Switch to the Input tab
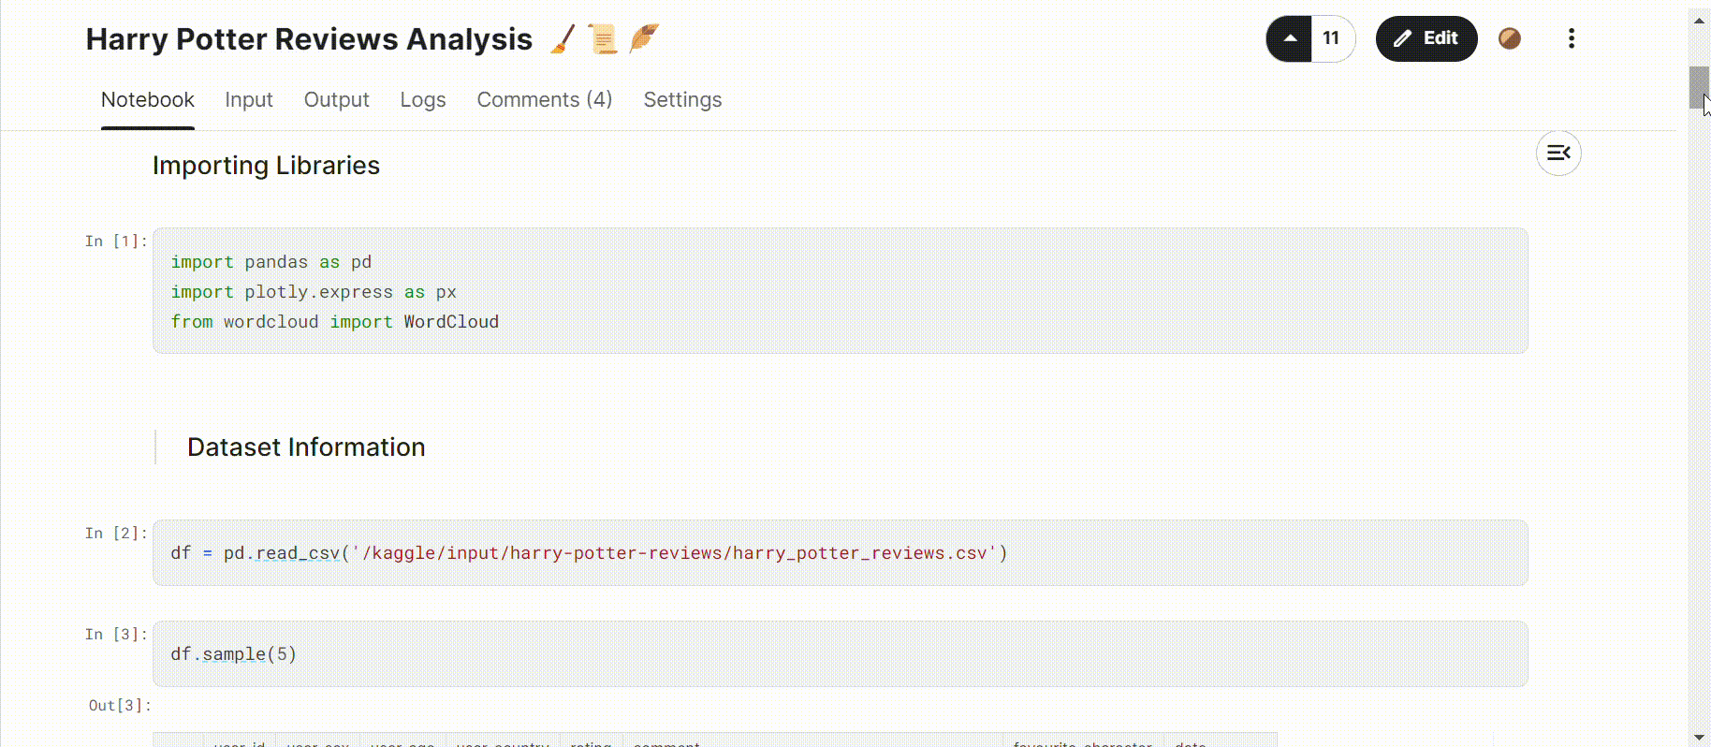 pyautogui.click(x=249, y=100)
